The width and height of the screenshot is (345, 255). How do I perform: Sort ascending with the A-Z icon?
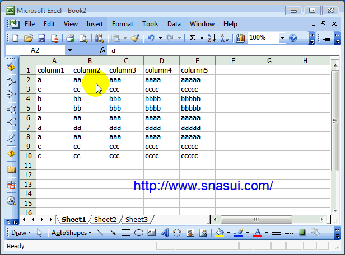tap(211, 38)
